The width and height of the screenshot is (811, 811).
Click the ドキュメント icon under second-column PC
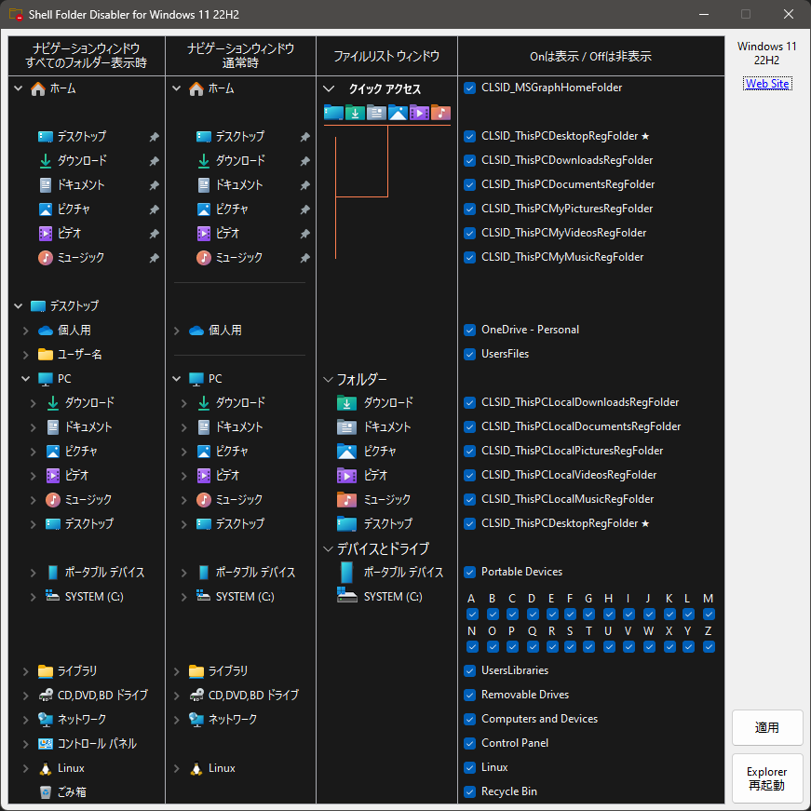(x=204, y=427)
